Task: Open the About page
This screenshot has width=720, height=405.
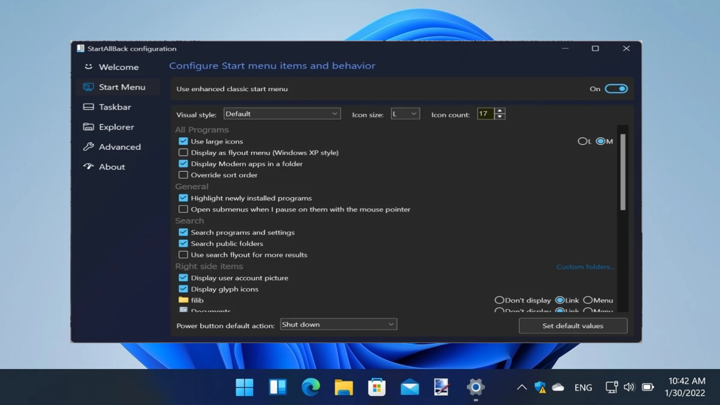Action: point(112,167)
